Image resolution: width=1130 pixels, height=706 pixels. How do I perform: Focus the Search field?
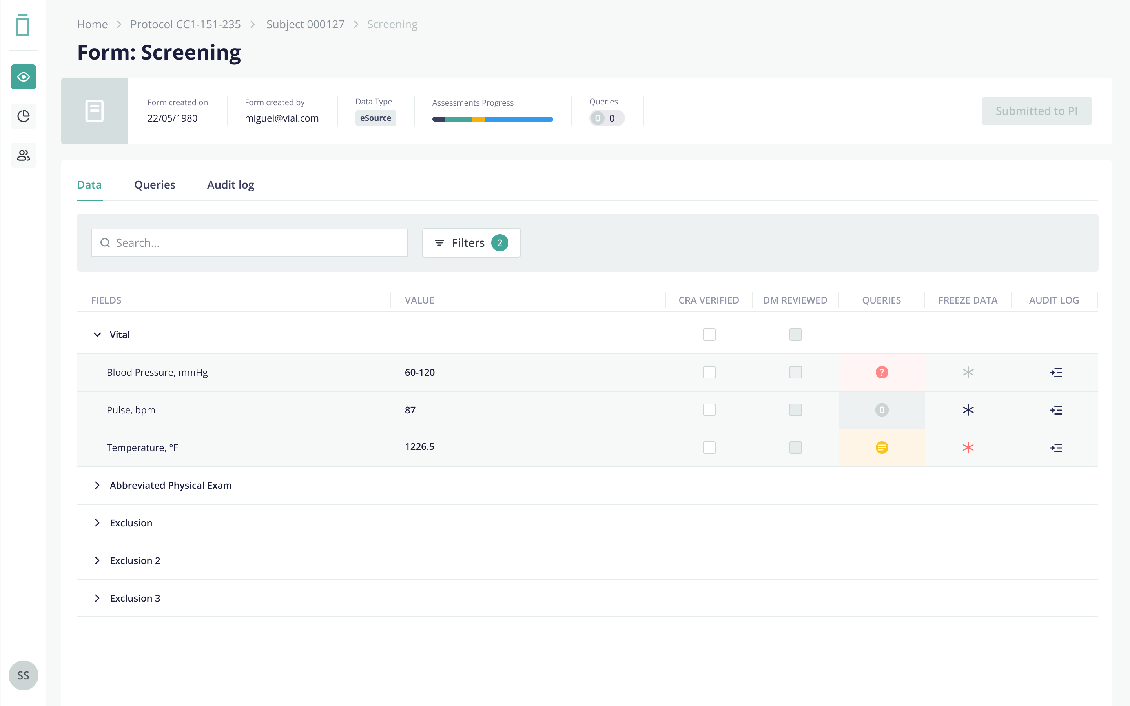pos(250,242)
